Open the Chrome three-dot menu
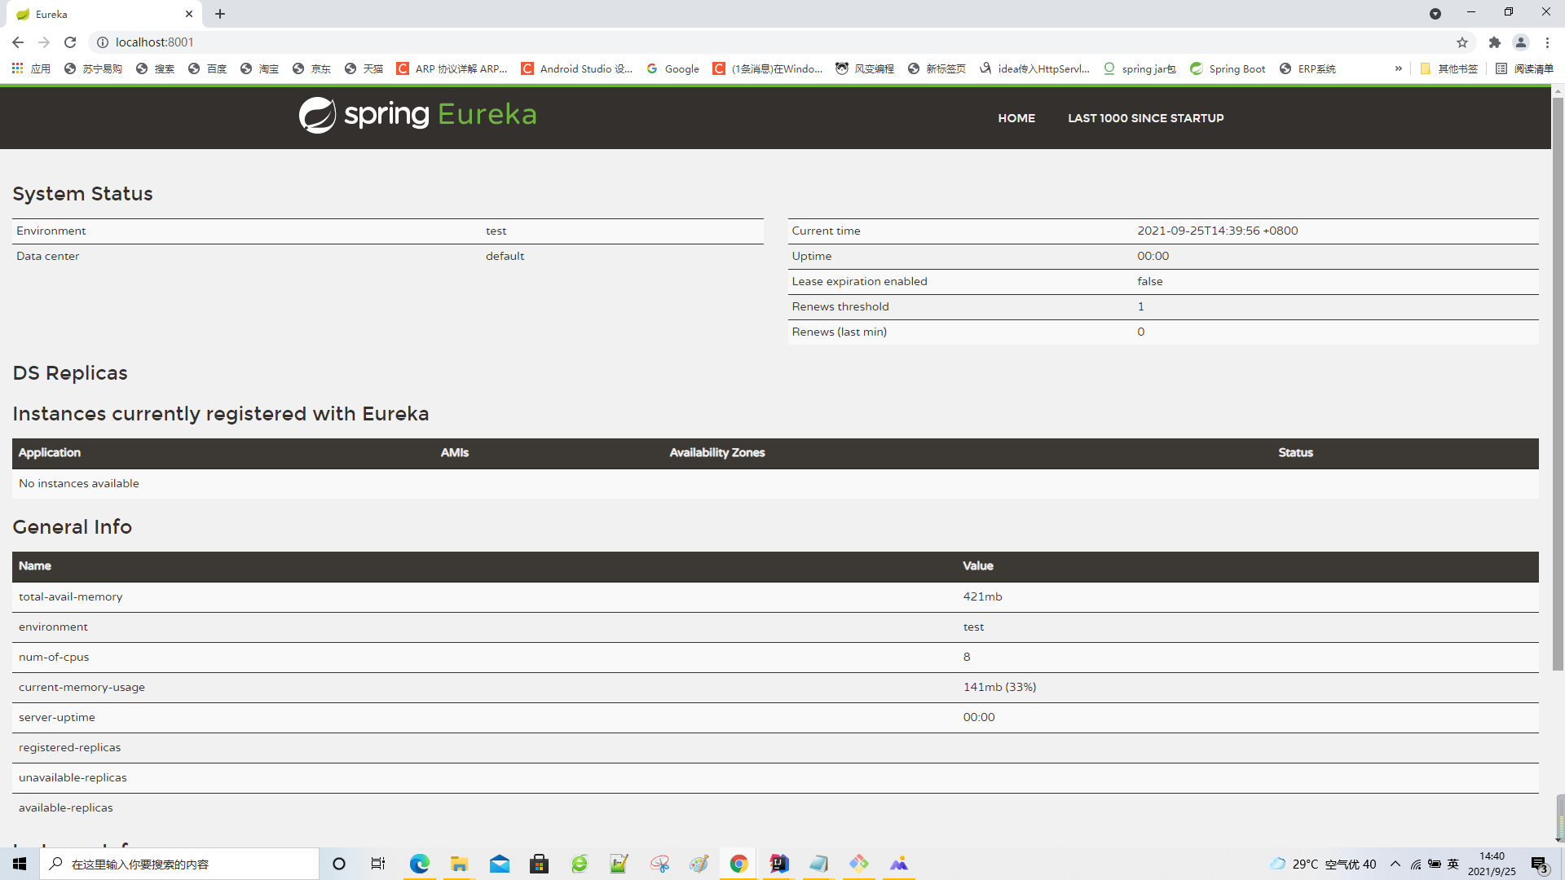 pyautogui.click(x=1547, y=42)
